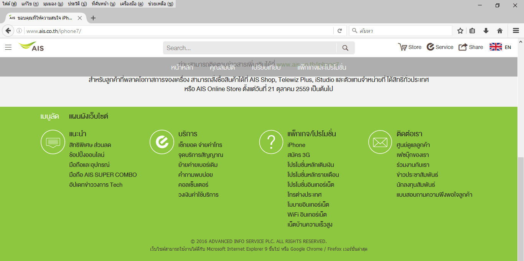Click the Share icon
Screen dimensions: 524x261
point(463,47)
